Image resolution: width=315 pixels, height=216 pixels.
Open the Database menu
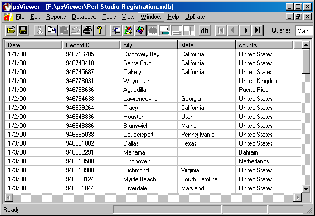(x=84, y=17)
